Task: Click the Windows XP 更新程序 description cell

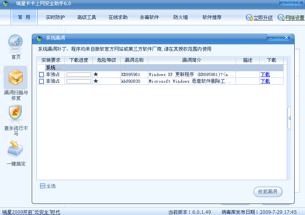Action: point(192,74)
